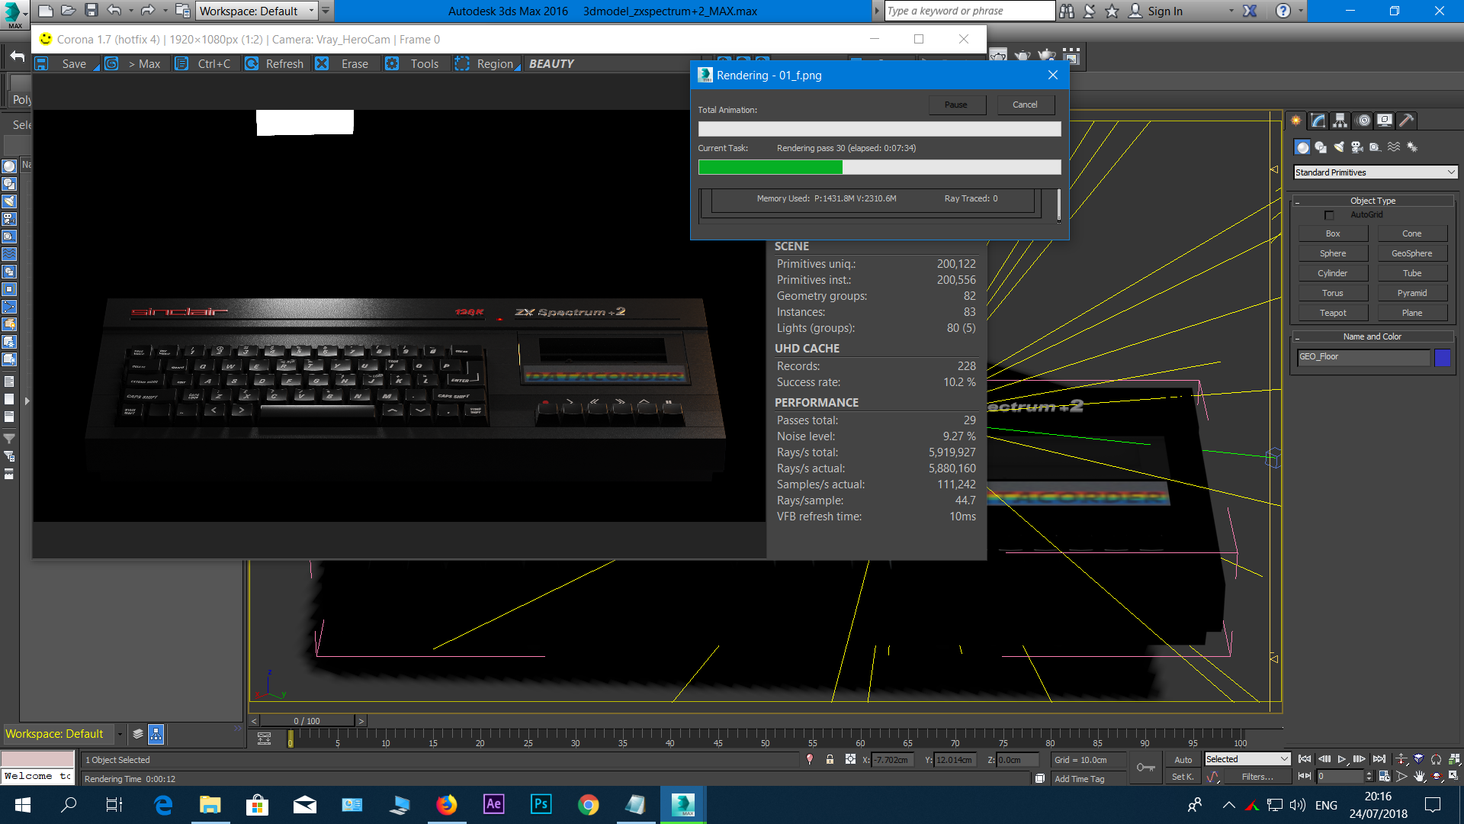Go to the end frame
Image resolution: width=1464 pixels, height=824 pixels.
1379,759
